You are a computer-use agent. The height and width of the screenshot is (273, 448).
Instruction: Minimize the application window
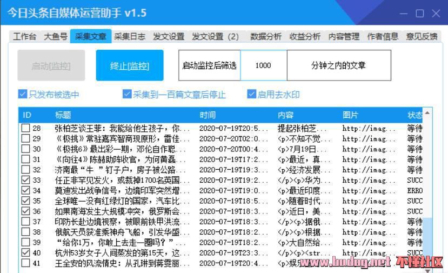(404, 14)
